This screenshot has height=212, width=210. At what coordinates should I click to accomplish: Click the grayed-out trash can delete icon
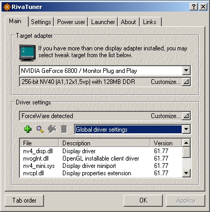pos(64,130)
